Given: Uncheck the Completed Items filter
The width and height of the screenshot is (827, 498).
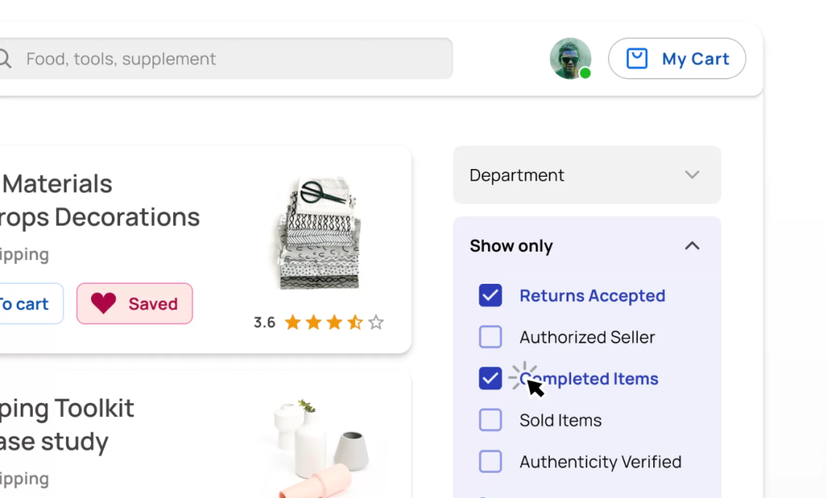Looking at the screenshot, I should (490, 379).
